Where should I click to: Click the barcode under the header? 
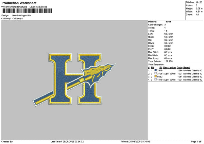point(27,11)
